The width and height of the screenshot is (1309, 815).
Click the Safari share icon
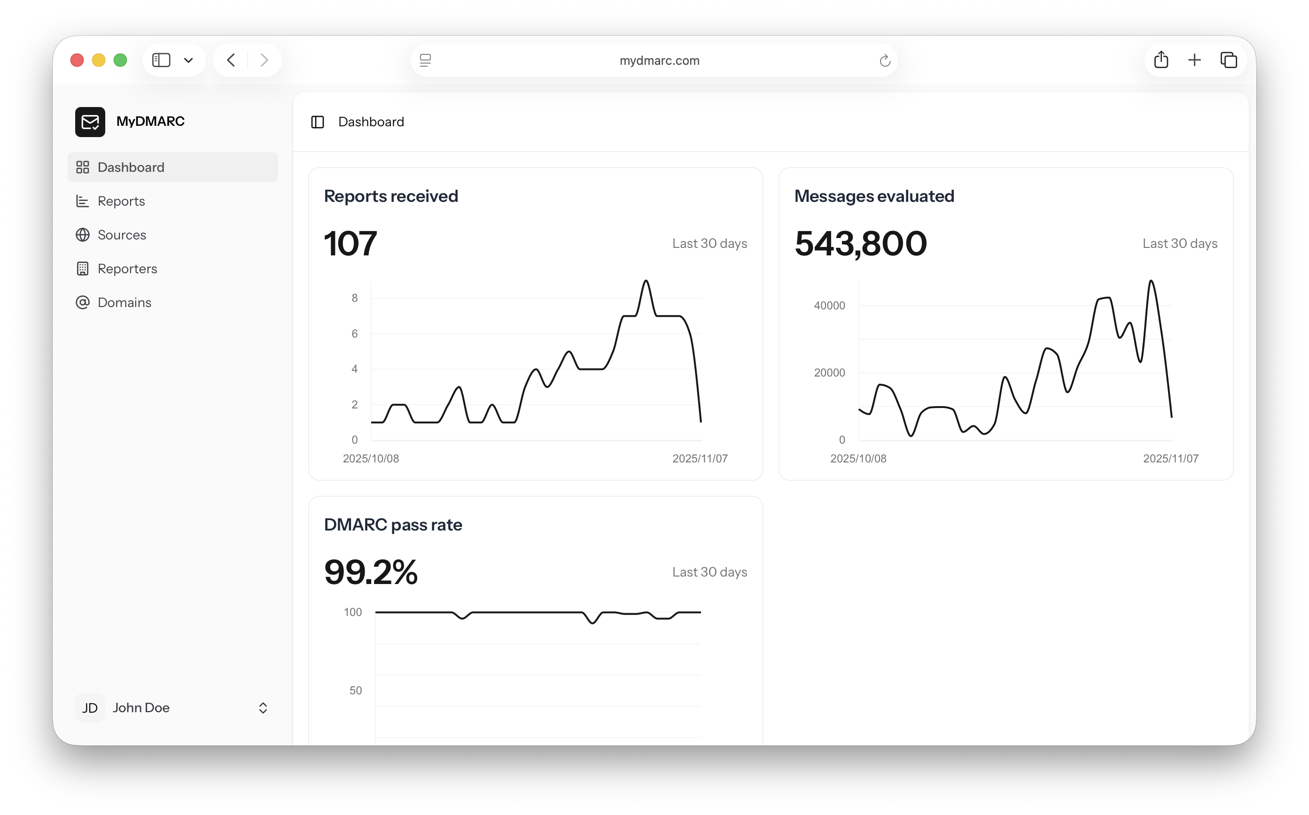coord(1161,60)
